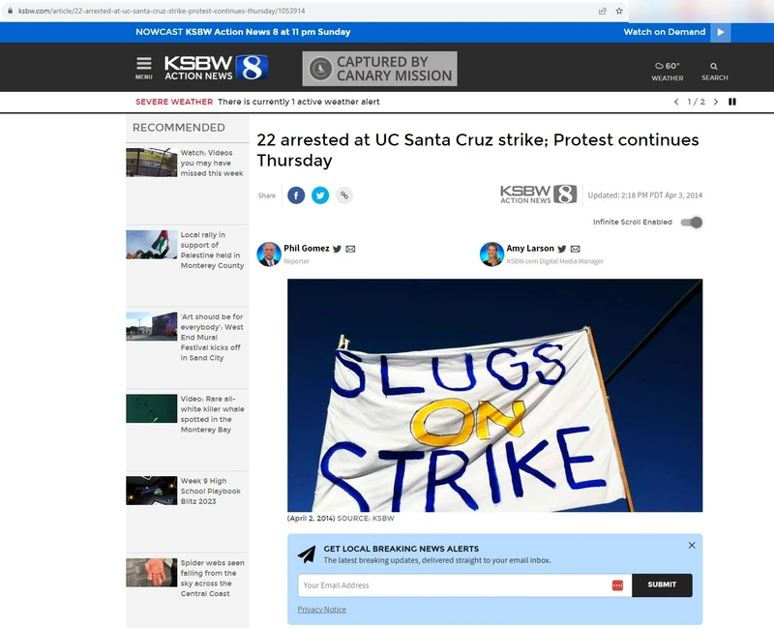Click the Your Email Address field
This screenshot has height=628, width=774.
(x=453, y=584)
